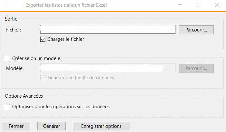Toggle Générer une feuille de données checkbox
Image resolution: width=226 pixels, height=132 pixels.
[43, 77]
